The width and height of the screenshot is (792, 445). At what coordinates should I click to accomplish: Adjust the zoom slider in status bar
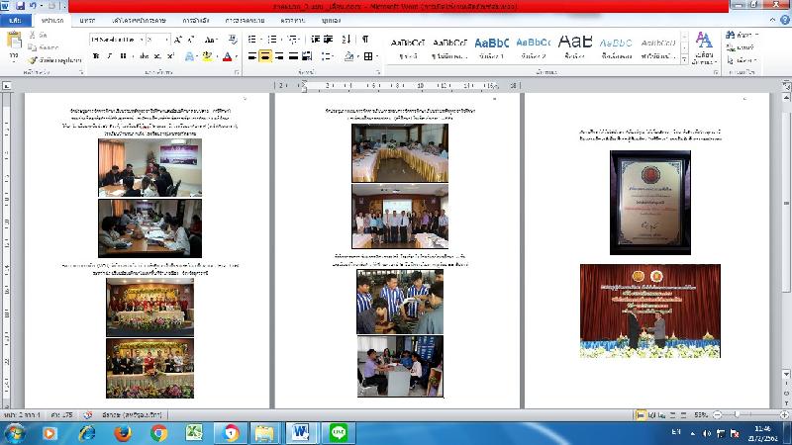(x=737, y=414)
